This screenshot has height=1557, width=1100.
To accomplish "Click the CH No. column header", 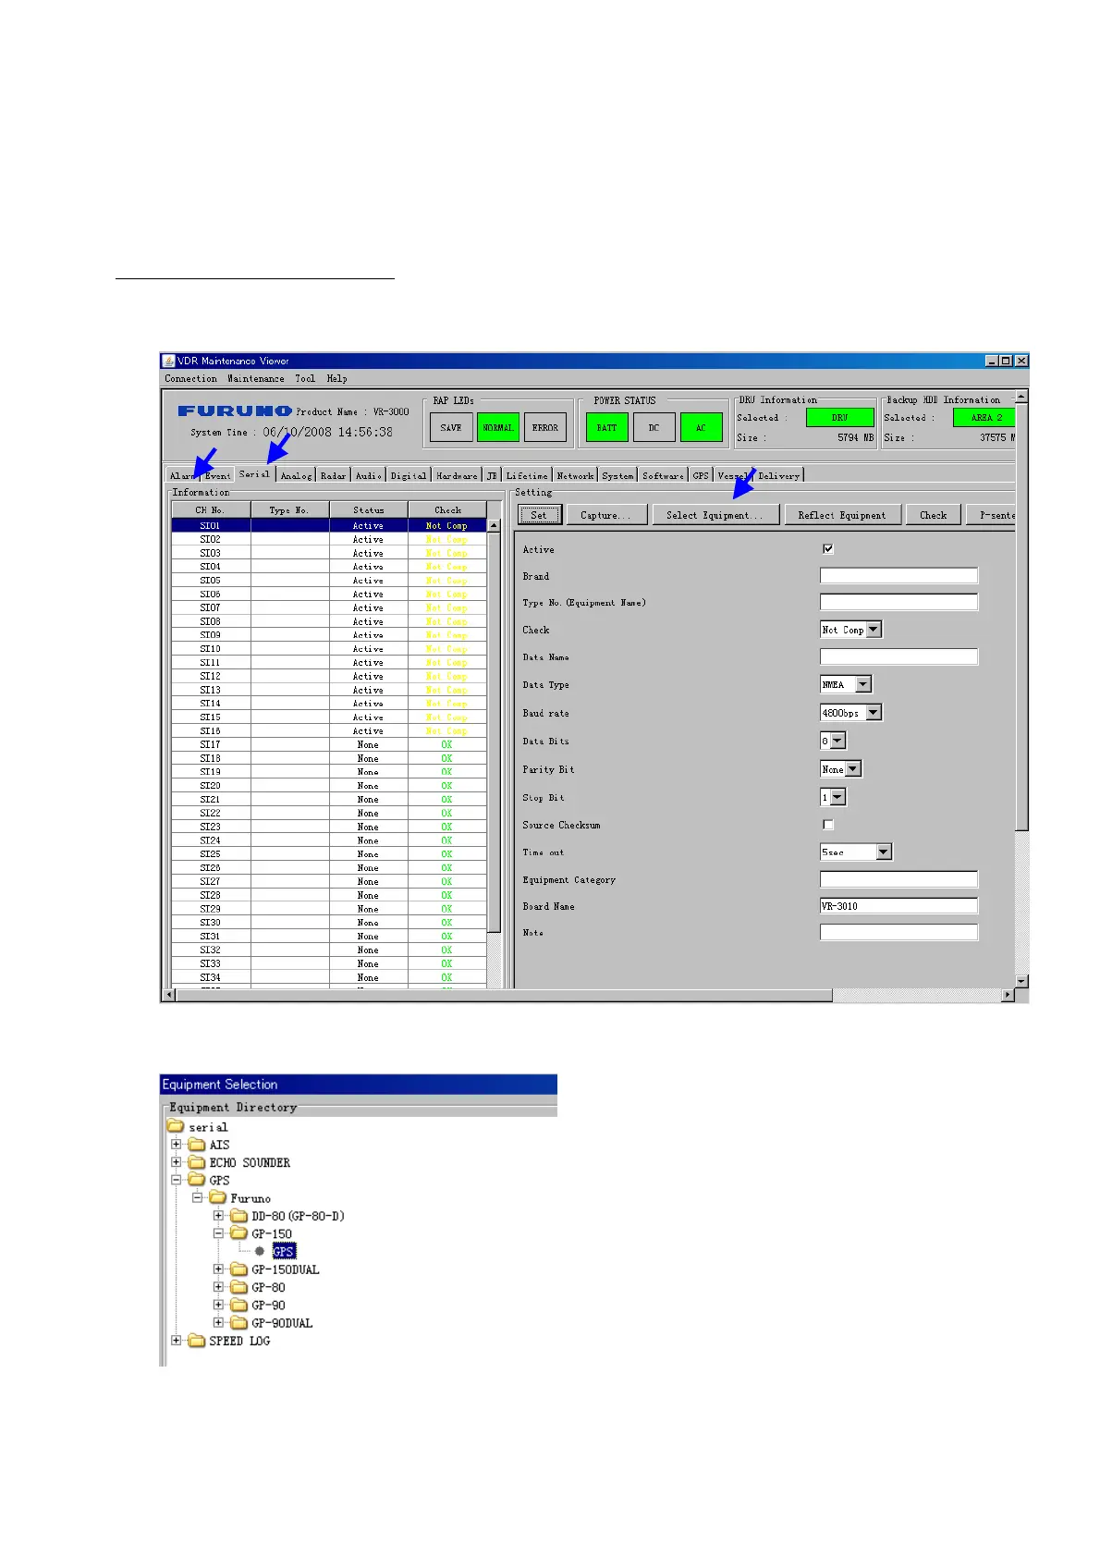I will [x=211, y=509].
